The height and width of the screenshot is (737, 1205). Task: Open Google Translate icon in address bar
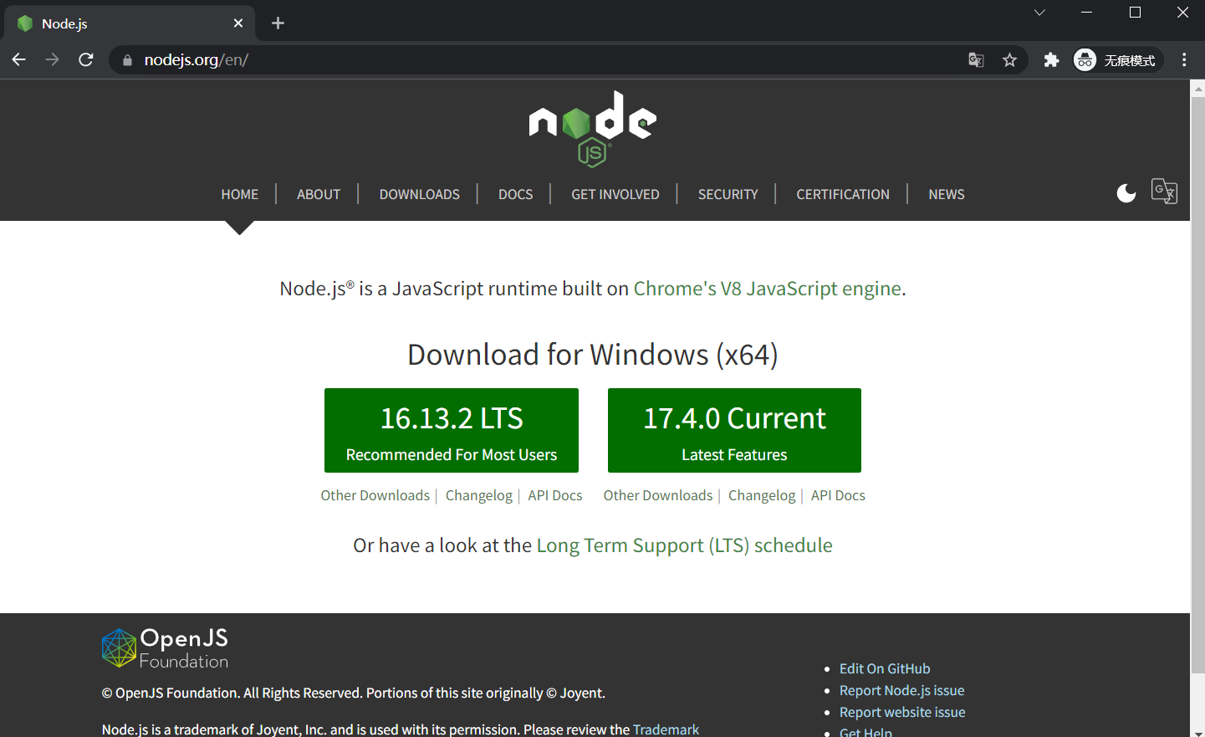pos(976,59)
